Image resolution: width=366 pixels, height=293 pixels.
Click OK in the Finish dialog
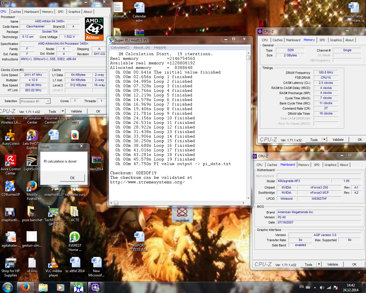72,178
